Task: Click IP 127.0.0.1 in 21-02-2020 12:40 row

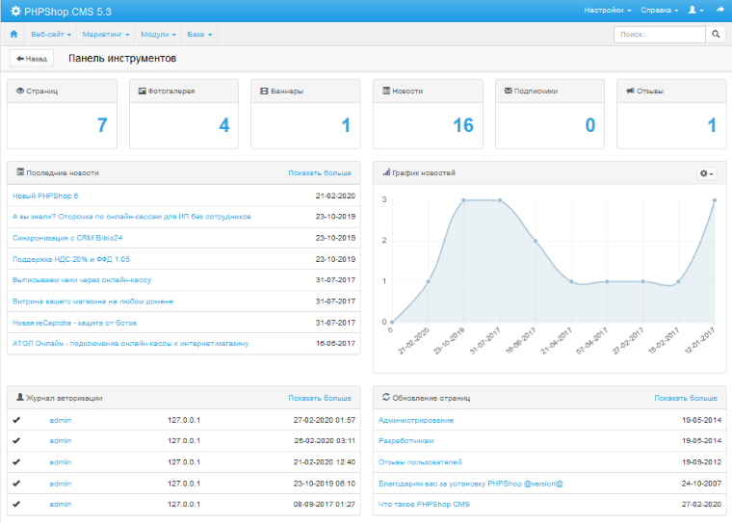Action: point(184,461)
